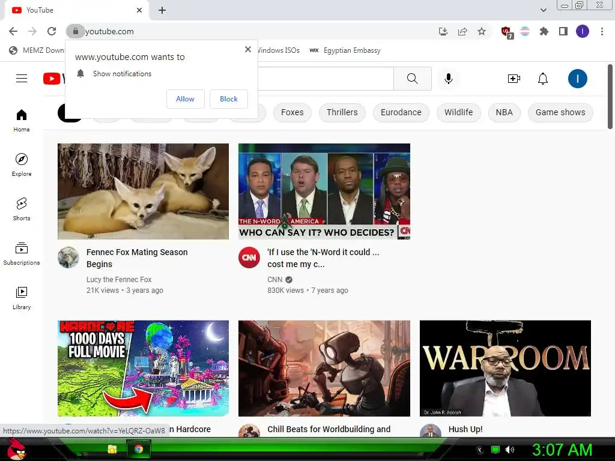The image size is (615, 461).
Task: Open Subscriptions in the sidebar
Action: pyautogui.click(x=22, y=254)
